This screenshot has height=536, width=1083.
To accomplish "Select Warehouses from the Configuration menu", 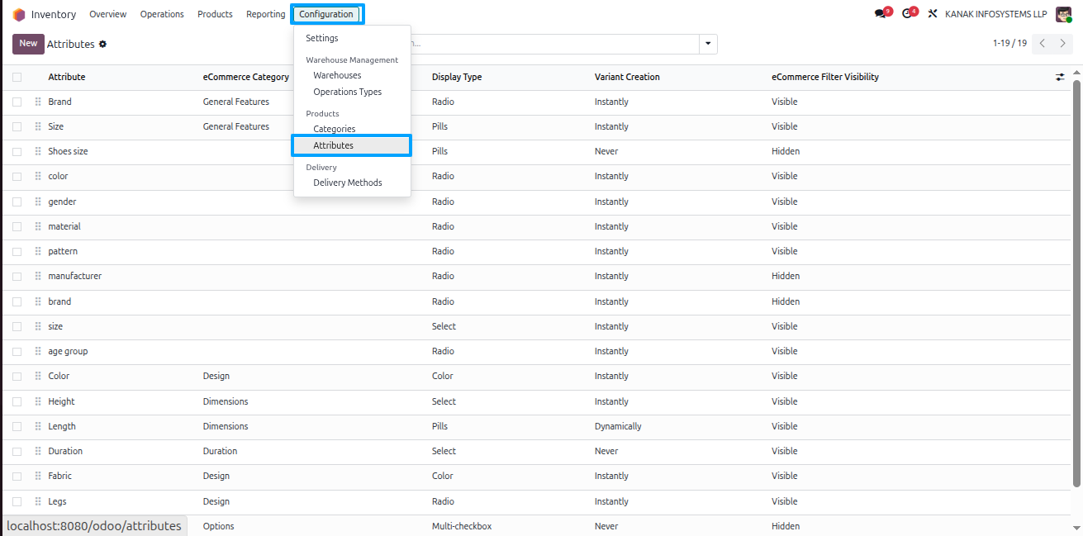I will (x=337, y=75).
